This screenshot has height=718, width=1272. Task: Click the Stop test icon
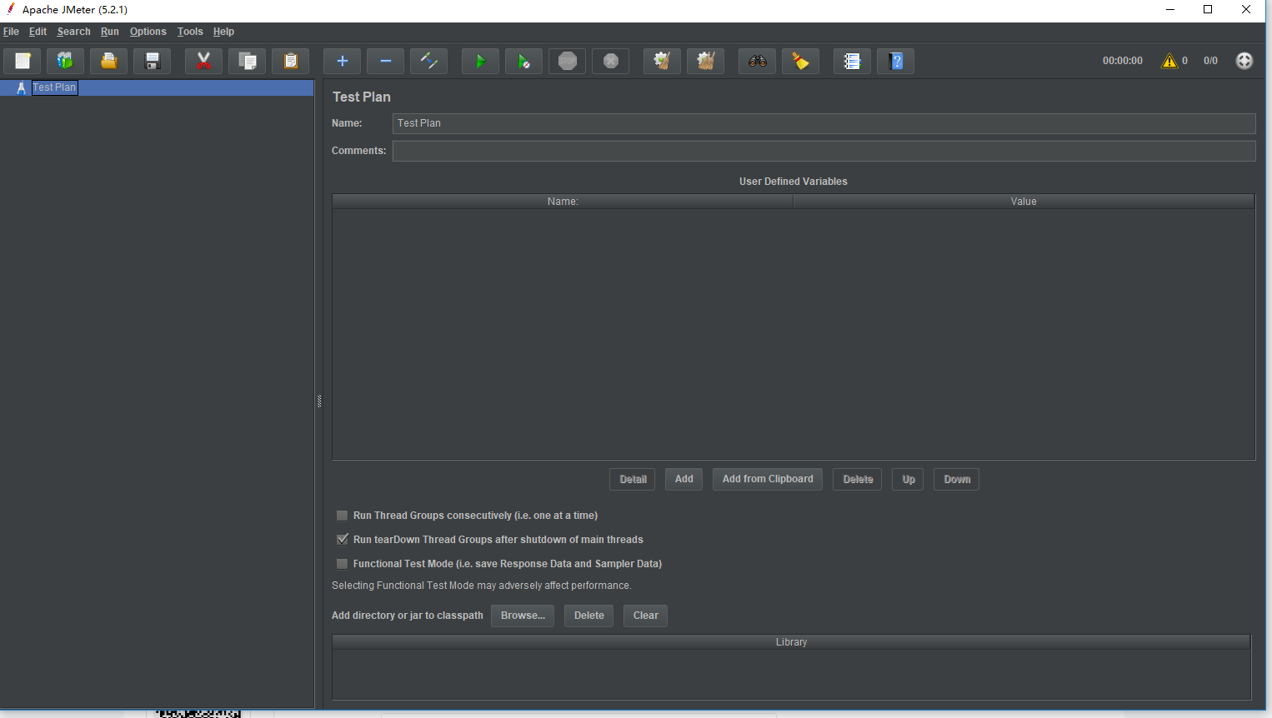567,61
